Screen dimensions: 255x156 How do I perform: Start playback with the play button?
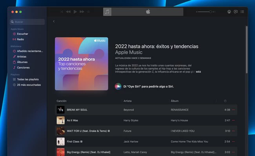pos(75,12)
